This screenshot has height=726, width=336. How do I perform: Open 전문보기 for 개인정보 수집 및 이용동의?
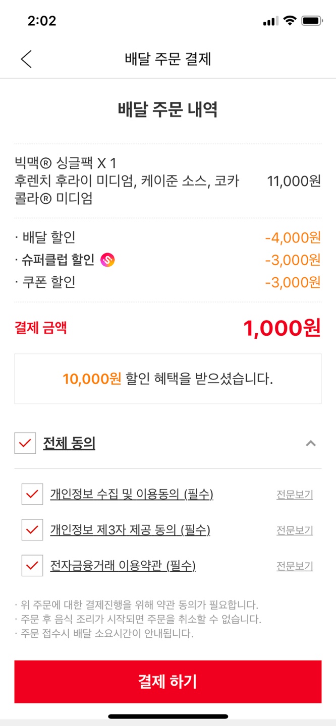click(295, 495)
